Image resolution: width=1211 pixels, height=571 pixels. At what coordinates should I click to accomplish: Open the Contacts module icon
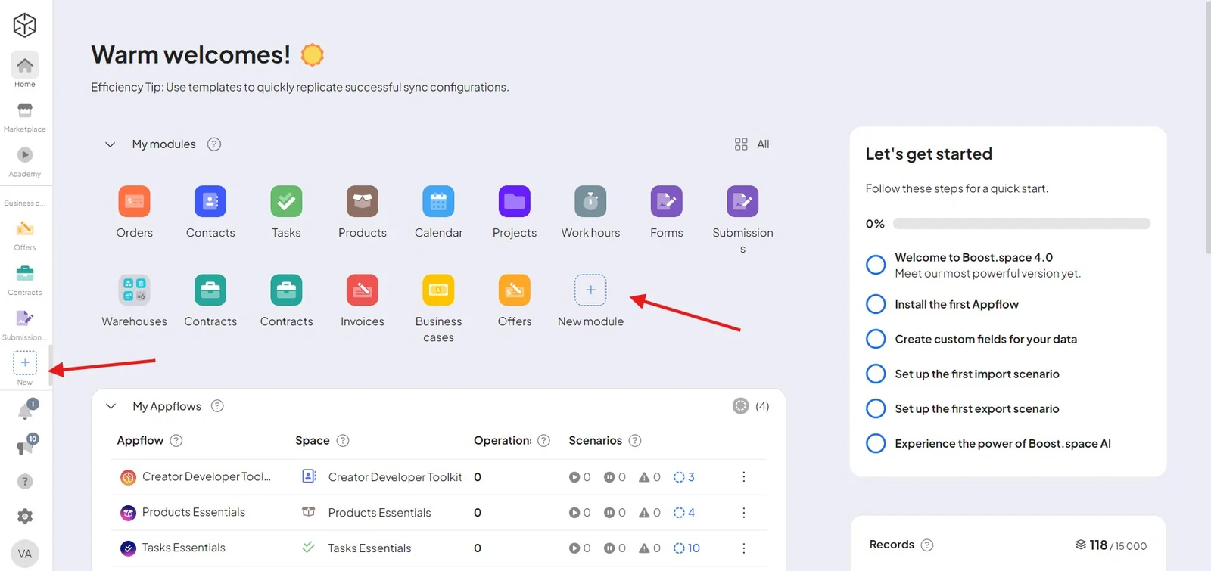click(x=210, y=201)
